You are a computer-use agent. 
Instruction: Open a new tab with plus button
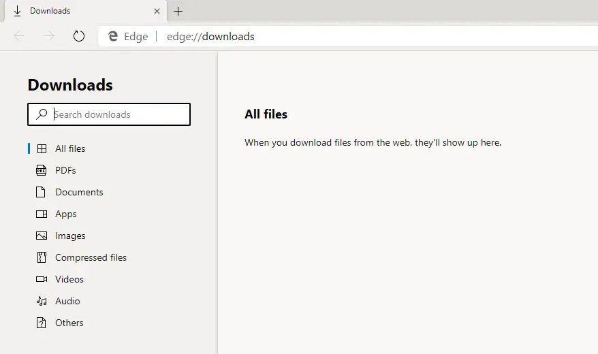pyautogui.click(x=178, y=11)
